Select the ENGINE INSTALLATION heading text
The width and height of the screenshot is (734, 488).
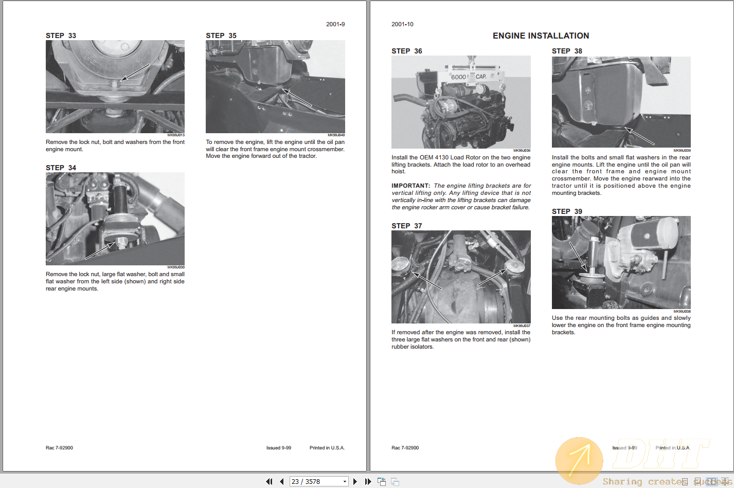541,36
